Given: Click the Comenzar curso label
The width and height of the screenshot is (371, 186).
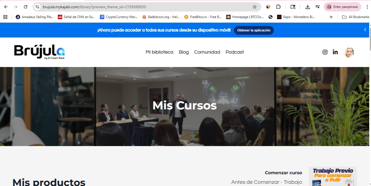Looking at the screenshot, I should (x=284, y=173).
